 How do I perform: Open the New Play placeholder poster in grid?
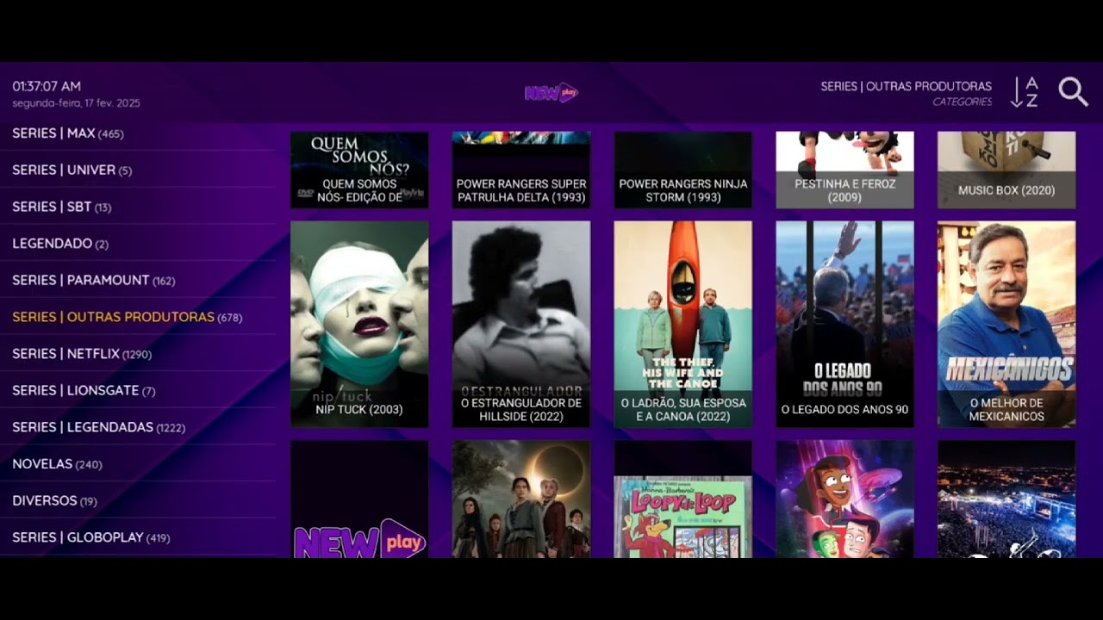[359, 499]
